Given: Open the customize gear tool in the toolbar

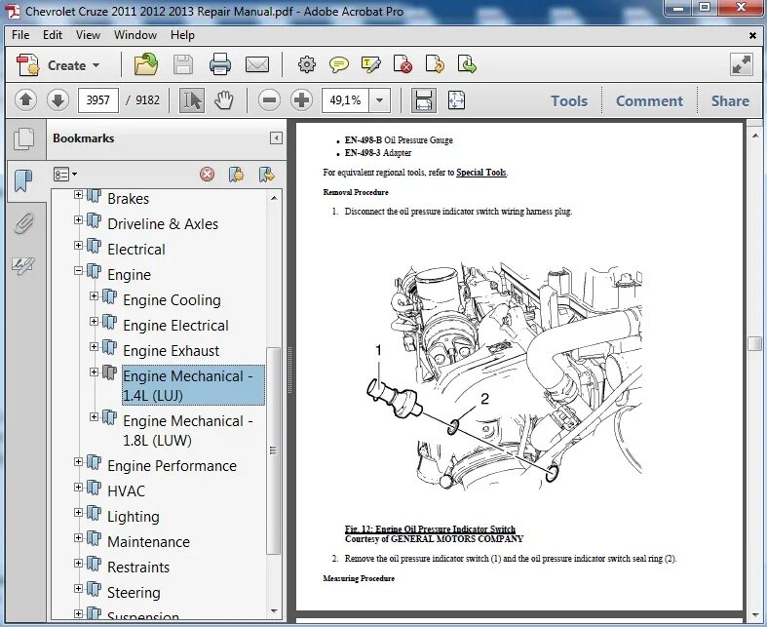Looking at the screenshot, I should [307, 64].
